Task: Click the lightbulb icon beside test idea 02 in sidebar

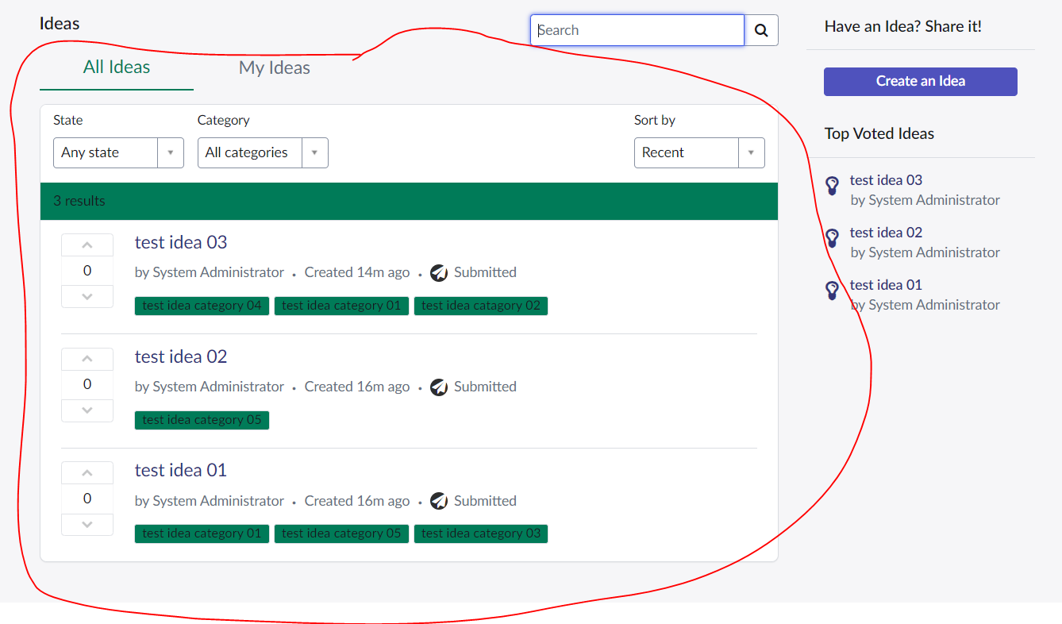Action: 832,238
